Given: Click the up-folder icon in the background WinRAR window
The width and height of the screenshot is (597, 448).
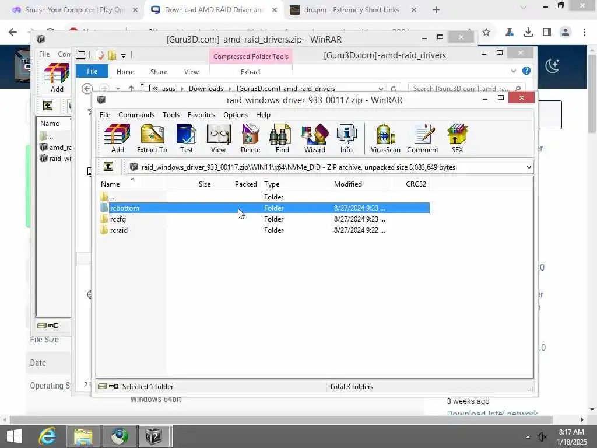Looking at the screenshot, I should pyautogui.click(x=48, y=106).
